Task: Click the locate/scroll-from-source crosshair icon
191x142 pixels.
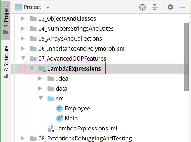Action: 143,7
